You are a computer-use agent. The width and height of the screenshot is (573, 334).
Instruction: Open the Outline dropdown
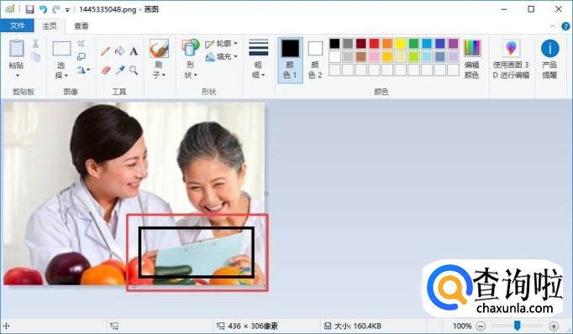[222, 44]
